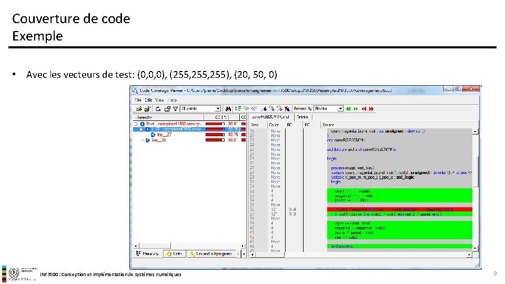Click the open file folder toolbar icon
The width and height of the screenshot is (505, 284).
pyautogui.click(x=139, y=109)
